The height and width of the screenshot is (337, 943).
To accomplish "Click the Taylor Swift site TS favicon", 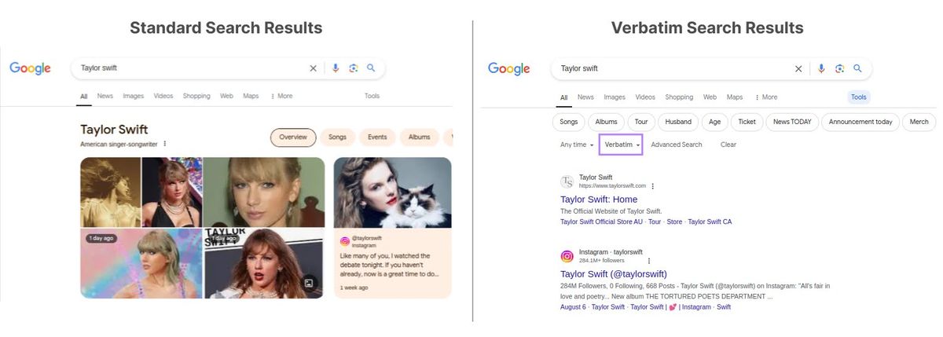I will (x=567, y=181).
